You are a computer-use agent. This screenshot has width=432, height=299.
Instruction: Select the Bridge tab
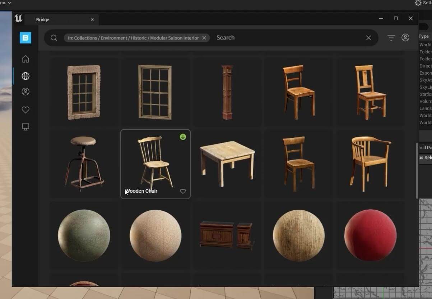(x=43, y=20)
